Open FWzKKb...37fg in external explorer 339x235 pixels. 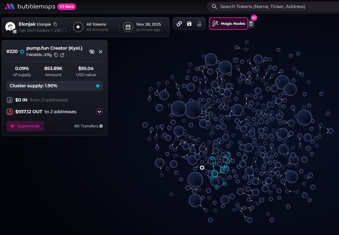pos(62,55)
